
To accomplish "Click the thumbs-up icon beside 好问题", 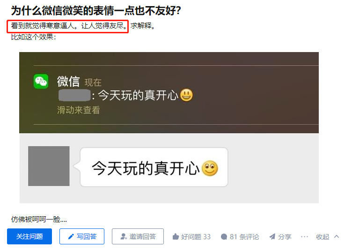I will click(x=176, y=236).
